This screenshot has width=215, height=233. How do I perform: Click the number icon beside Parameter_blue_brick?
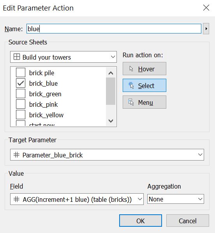[16, 155]
